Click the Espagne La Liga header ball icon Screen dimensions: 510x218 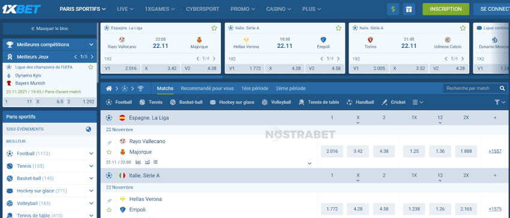tap(109, 117)
